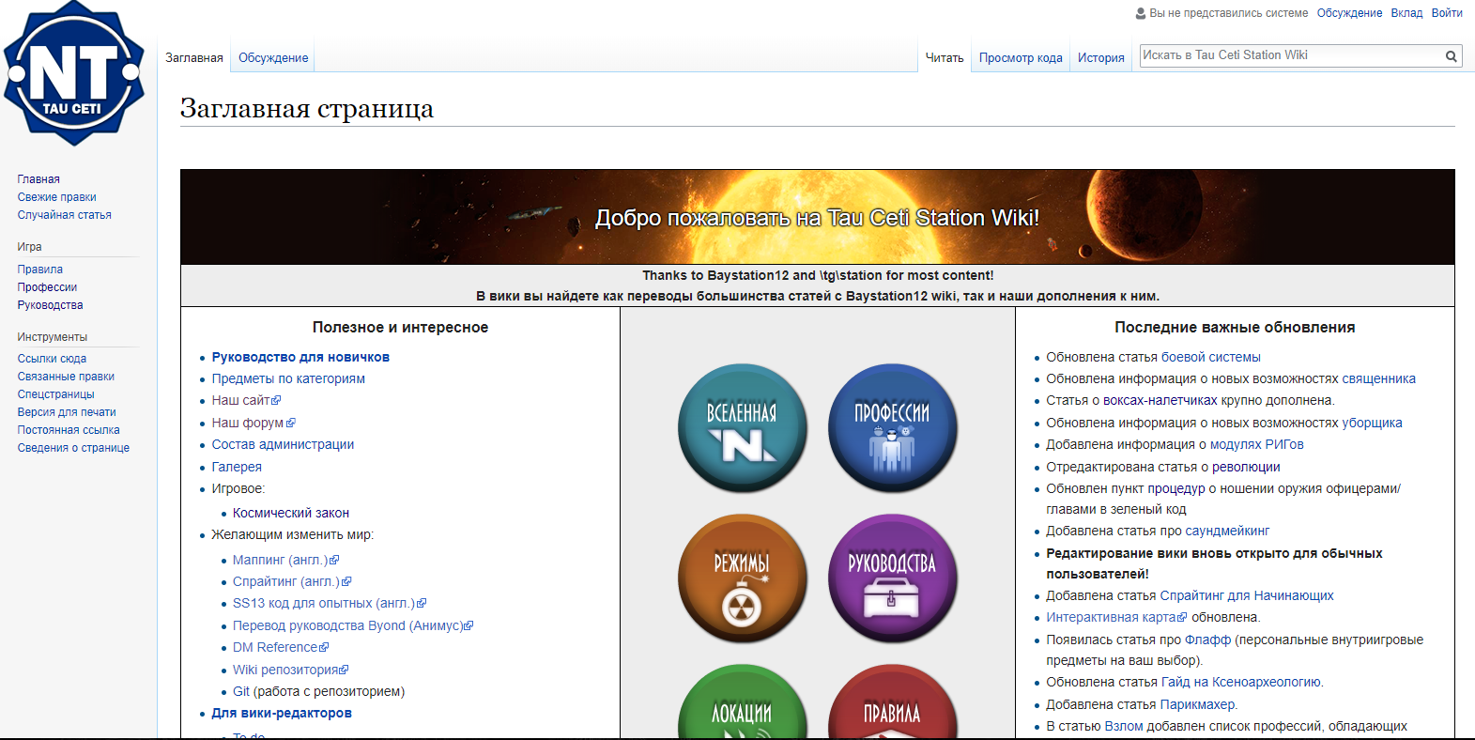Open Обсуждение link in top bar
Viewport: 1475px width, 740px height.
(x=1349, y=13)
